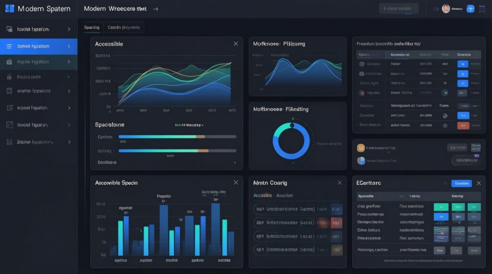Switch to the Spacing tab
Screen dimensions: 492x274
(92, 27)
